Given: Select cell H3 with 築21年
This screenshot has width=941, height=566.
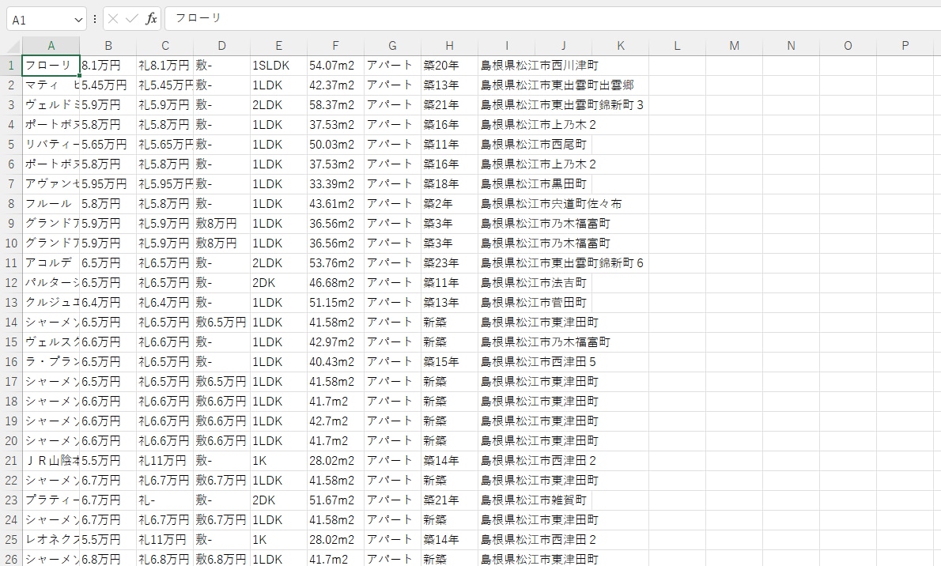Looking at the screenshot, I should click(x=449, y=105).
